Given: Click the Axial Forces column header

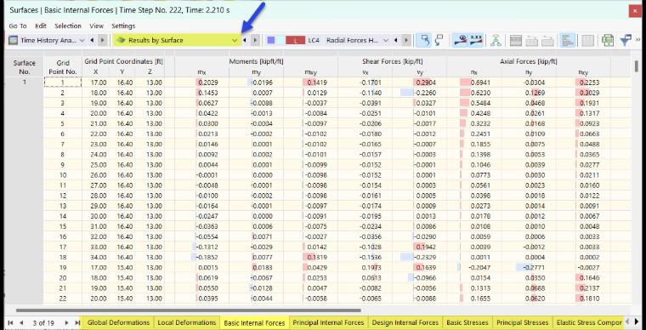Looking at the screenshot, I should pyautogui.click(x=529, y=61).
